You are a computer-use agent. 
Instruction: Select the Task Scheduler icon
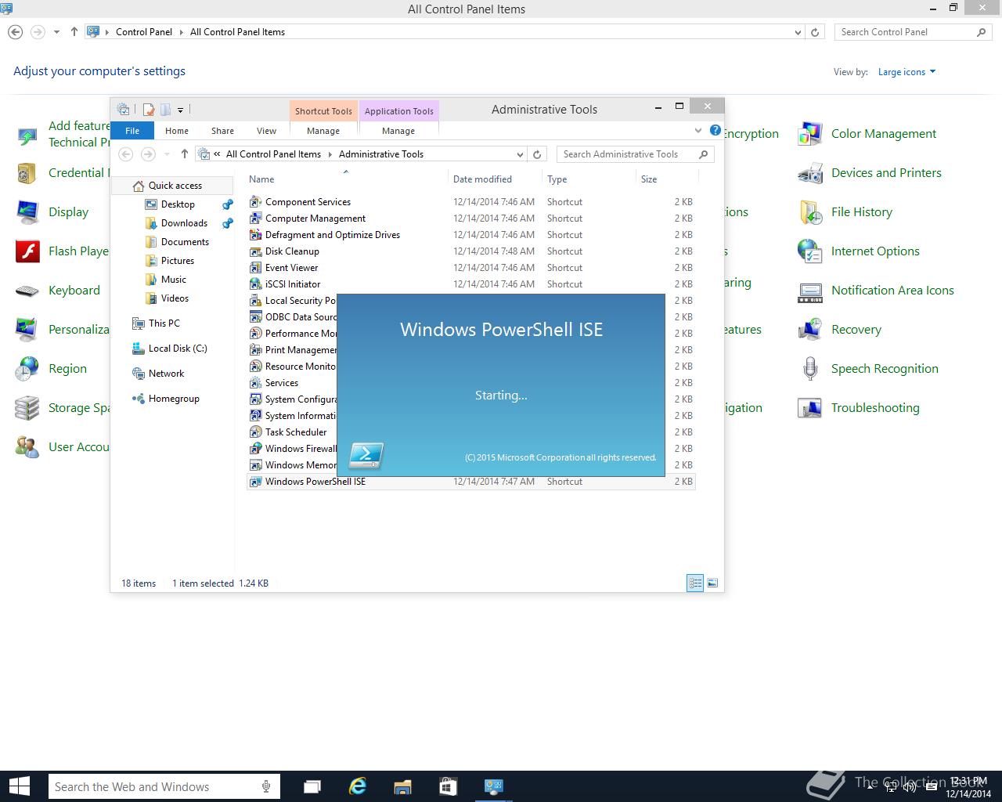tap(255, 432)
